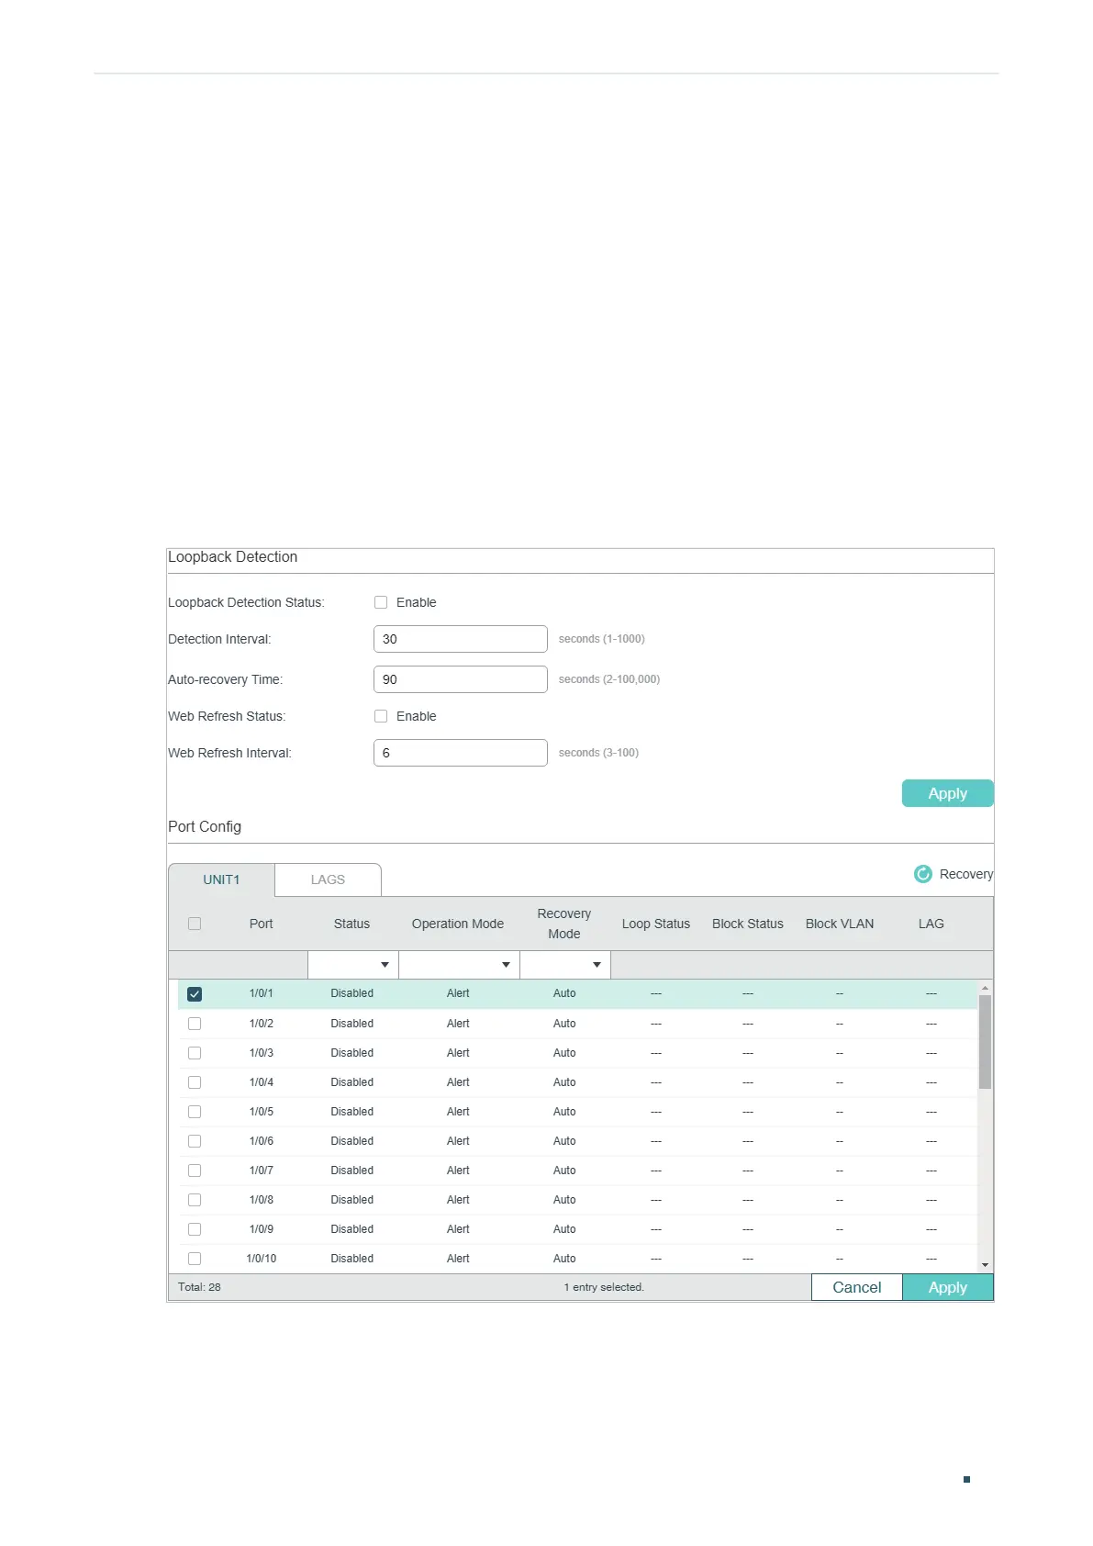Switch to the UNIT1 tab

click(221, 879)
